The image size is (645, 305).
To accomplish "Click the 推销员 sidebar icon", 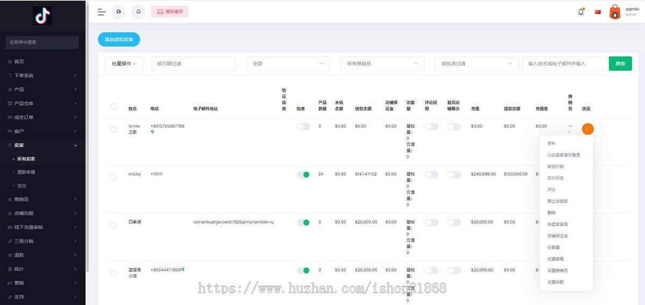I will tap(10, 199).
